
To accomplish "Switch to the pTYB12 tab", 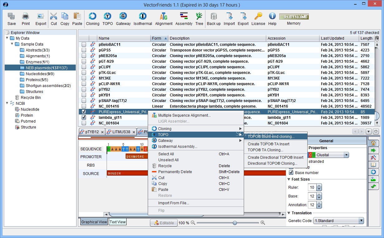I will 92,132.
